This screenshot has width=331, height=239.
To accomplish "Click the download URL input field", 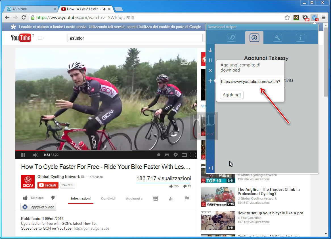I will (250, 81).
